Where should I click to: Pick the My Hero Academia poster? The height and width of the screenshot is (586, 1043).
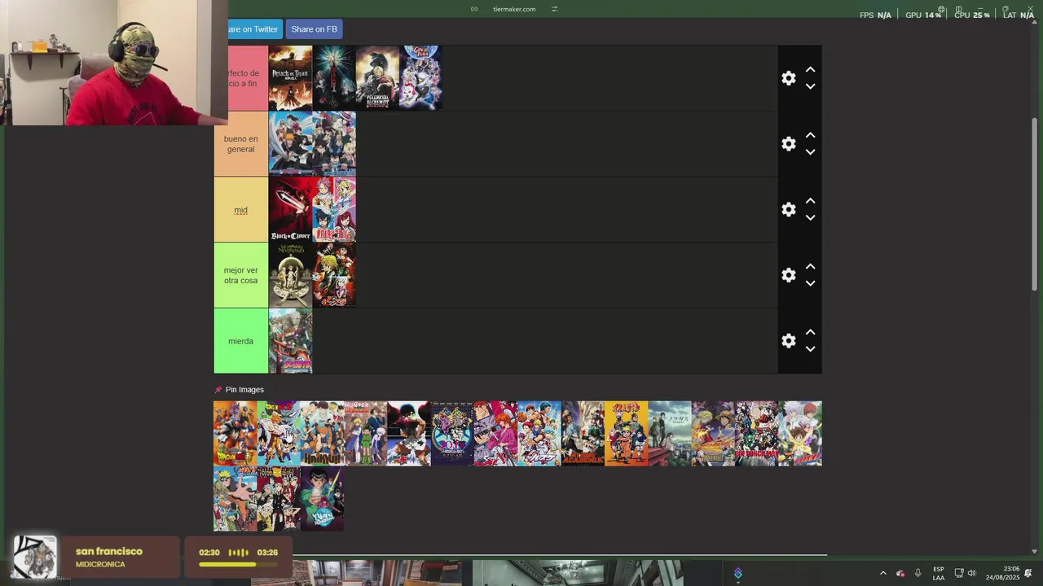pos(583,433)
